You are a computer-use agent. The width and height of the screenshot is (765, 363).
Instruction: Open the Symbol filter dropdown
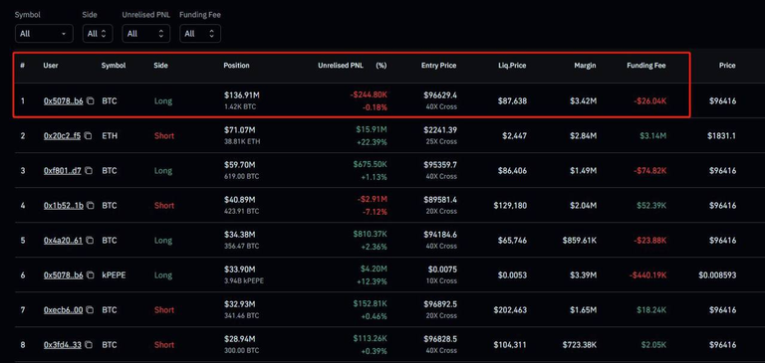click(x=44, y=34)
